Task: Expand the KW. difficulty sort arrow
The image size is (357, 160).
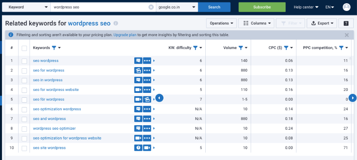Action: 200,48
